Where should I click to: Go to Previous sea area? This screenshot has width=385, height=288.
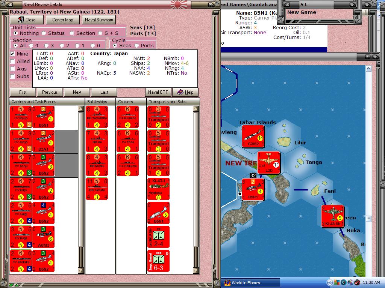(50, 92)
